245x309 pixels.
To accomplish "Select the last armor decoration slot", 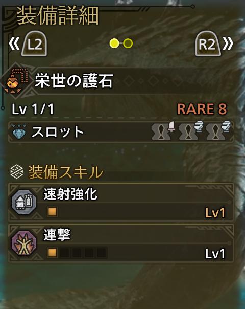I will point(217,131).
